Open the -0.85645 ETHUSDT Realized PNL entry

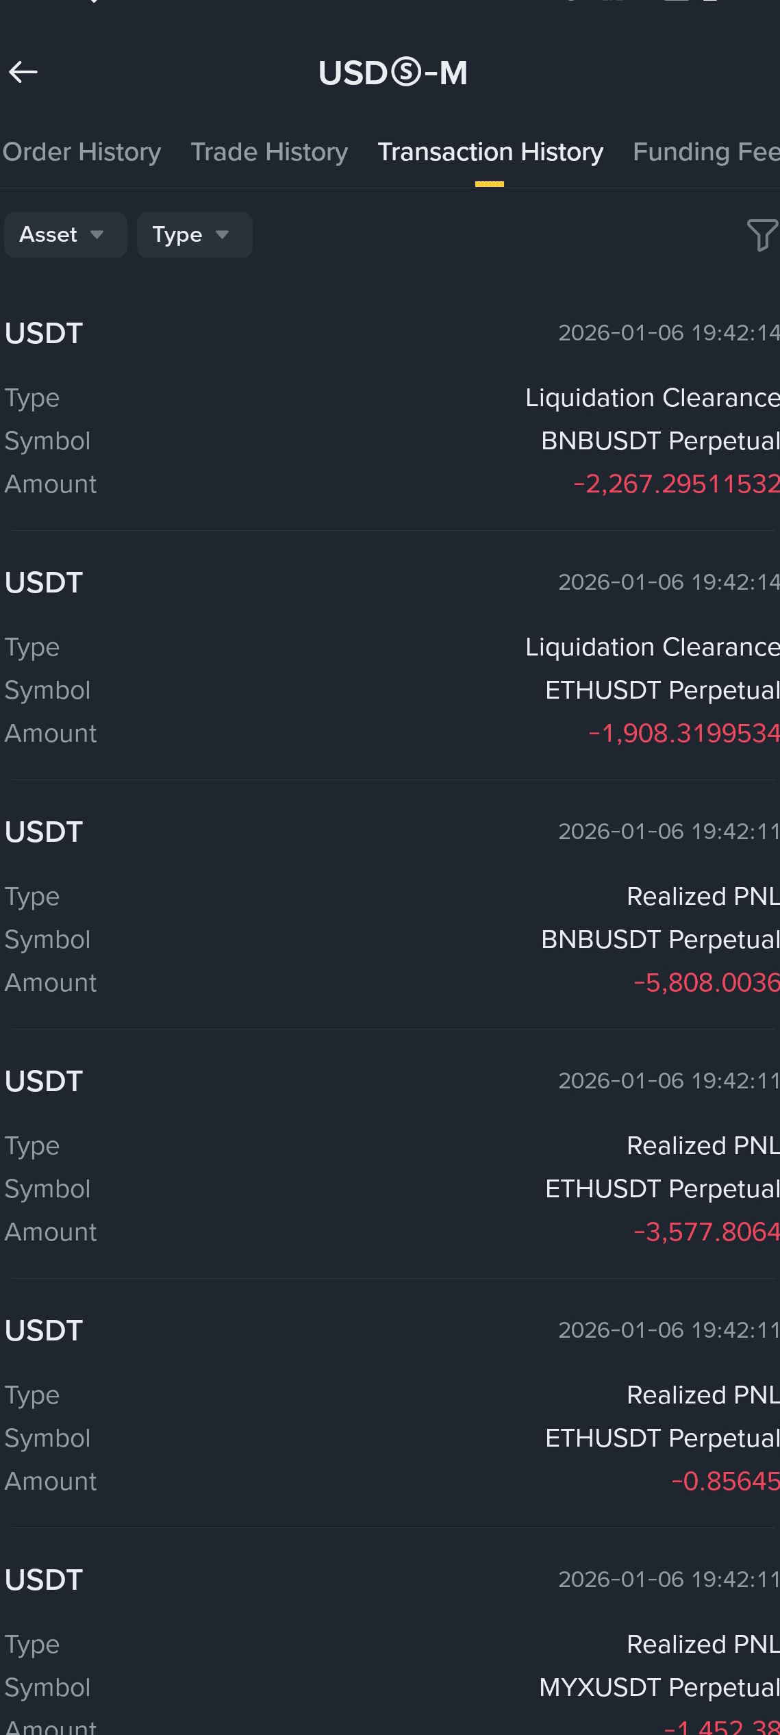(390, 1404)
